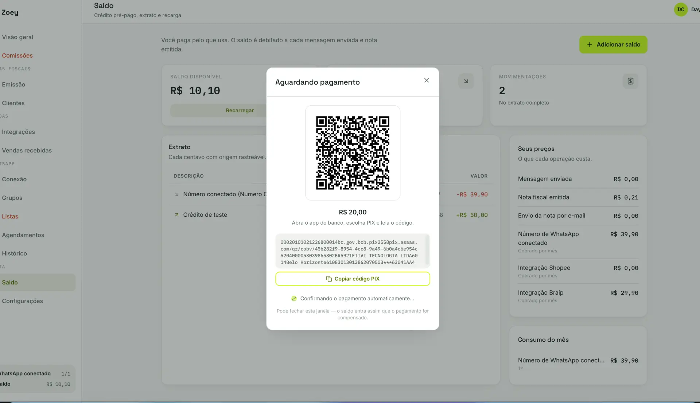
Task: Click the DESCRIÇÃO column header
Action: tap(188, 176)
